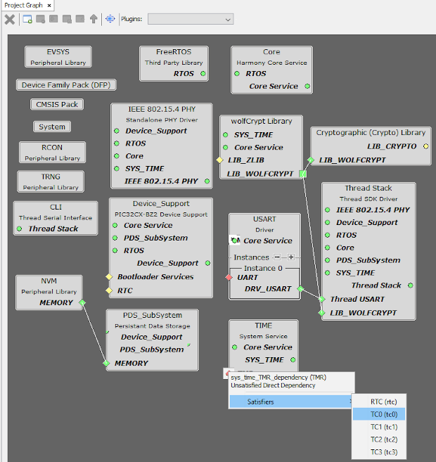Open the Plugins dropdown

(x=190, y=19)
